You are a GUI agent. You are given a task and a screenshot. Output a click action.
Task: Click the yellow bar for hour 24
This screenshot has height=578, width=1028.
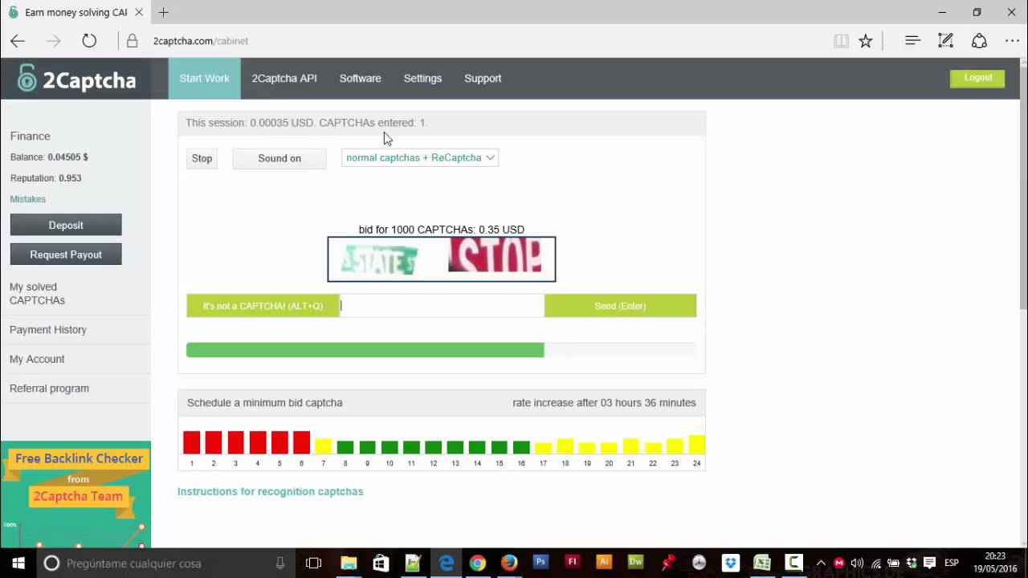(696, 445)
